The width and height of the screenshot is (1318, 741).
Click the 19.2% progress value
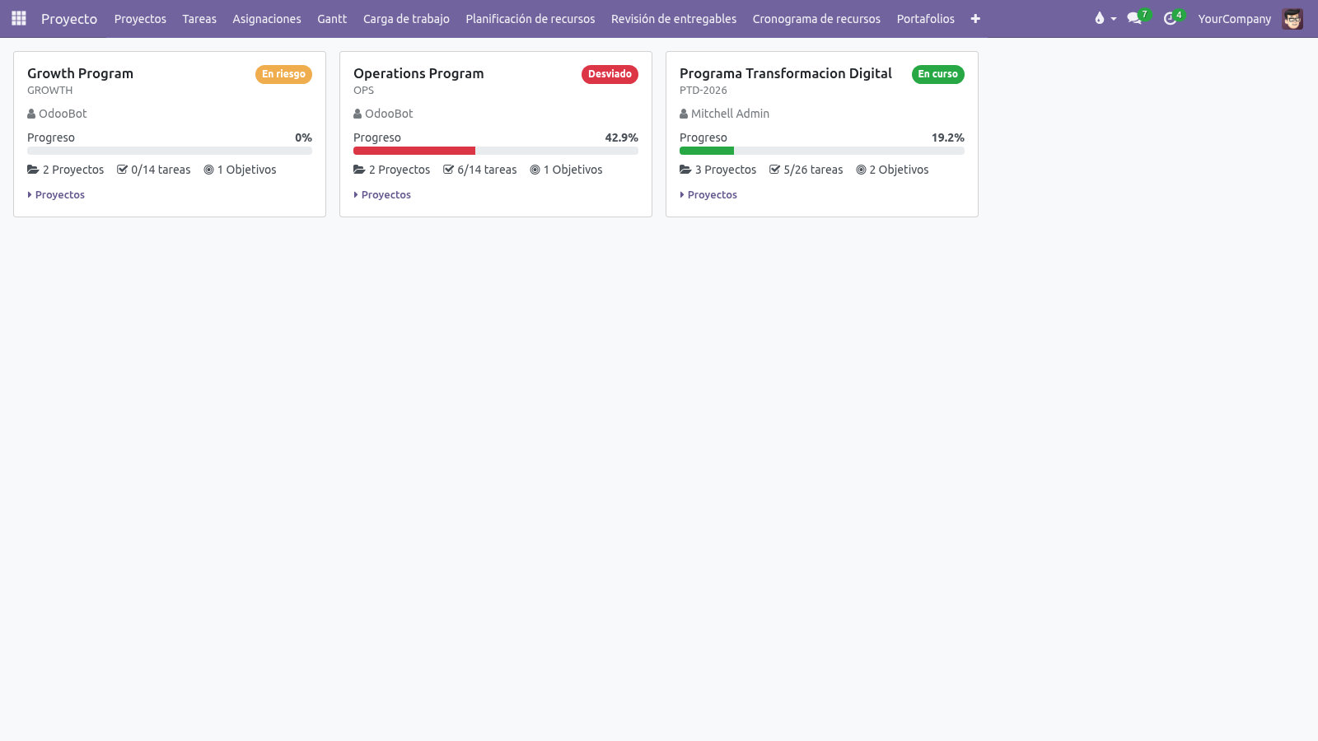(947, 137)
